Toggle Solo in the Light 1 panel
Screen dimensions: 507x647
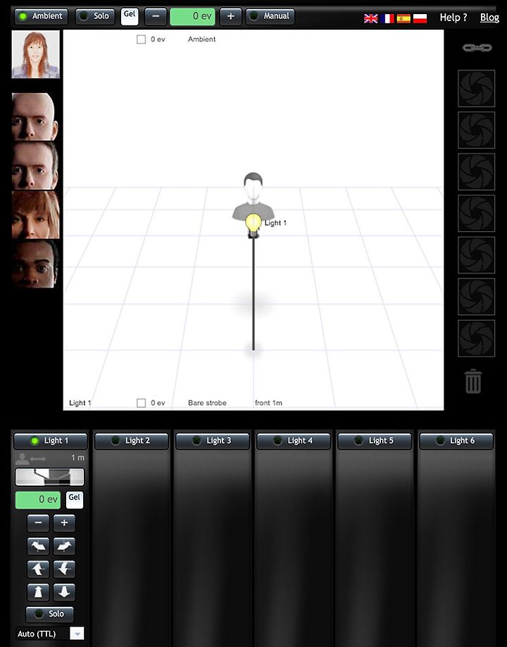pyautogui.click(x=50, y=614)
